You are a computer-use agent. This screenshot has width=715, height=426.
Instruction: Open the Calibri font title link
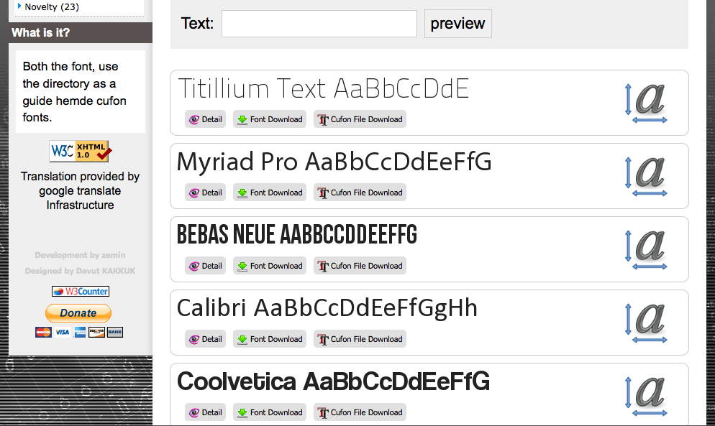[327, 308]
